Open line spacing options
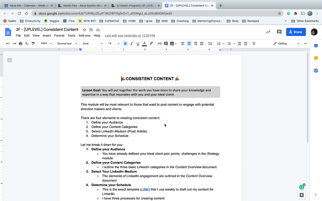This screenshot has height=201, width=322. coord(210,43)
